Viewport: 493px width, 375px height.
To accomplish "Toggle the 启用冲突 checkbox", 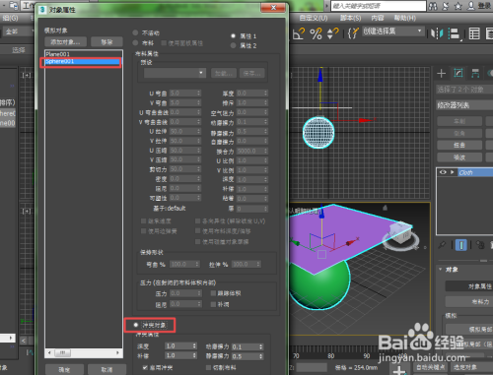I will point(145,368).
